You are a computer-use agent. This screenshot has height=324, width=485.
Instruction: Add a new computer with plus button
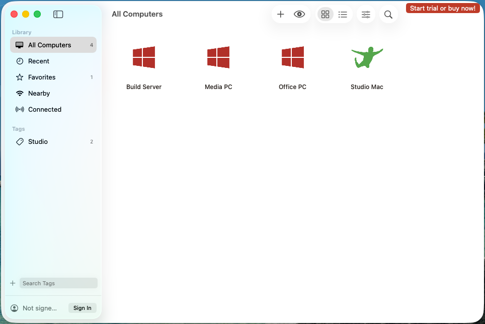[281, 14]
